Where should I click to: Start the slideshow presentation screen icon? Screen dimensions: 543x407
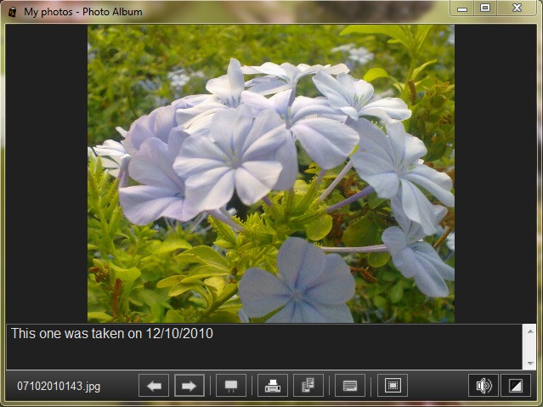(231, 385)
